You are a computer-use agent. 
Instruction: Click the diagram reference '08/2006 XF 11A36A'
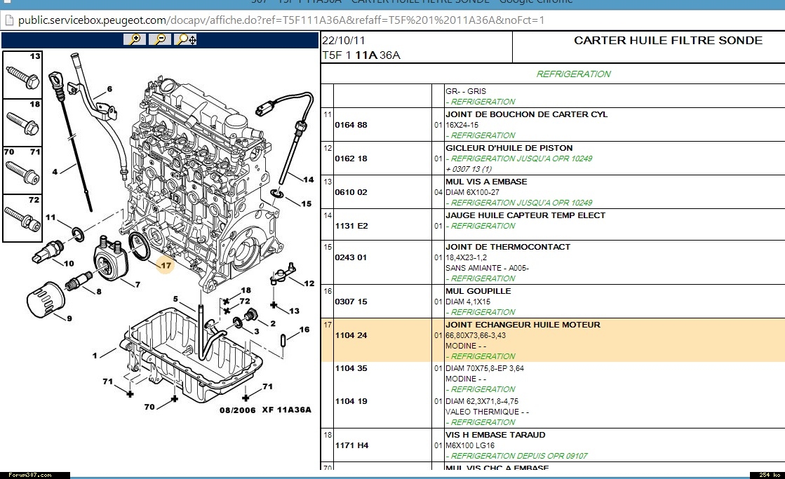[x=265, y=410]
